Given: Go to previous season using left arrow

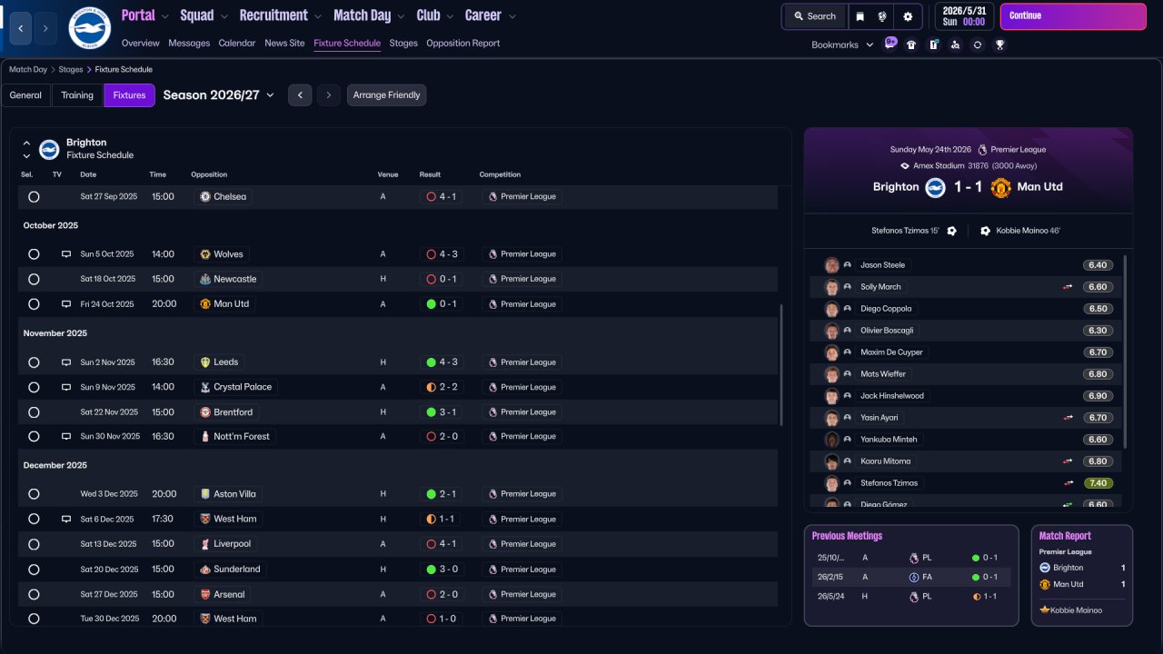Looking at the screenshot, I should [x=300, y=95].
